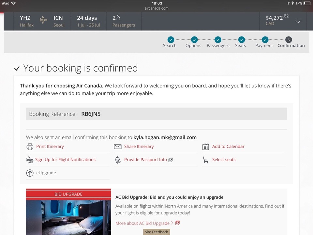This screenshot has height=235, width=313.
Task: Click the Site Feedback button
Action: 156,232
